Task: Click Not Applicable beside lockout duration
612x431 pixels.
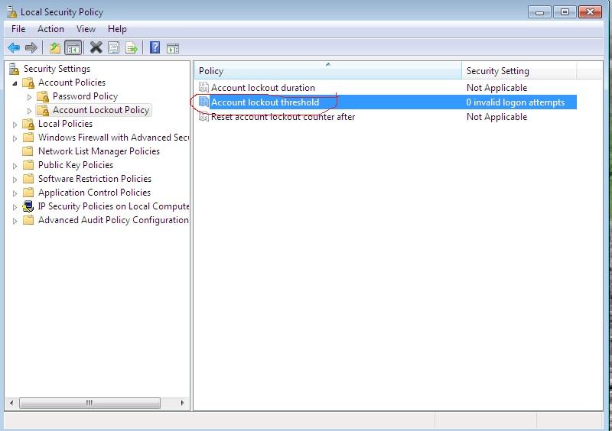Action: 496,87
